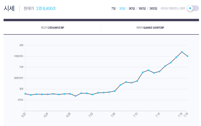Click the 6.20 x-axis date label
The image size is (201, 126).
[23, 115]
